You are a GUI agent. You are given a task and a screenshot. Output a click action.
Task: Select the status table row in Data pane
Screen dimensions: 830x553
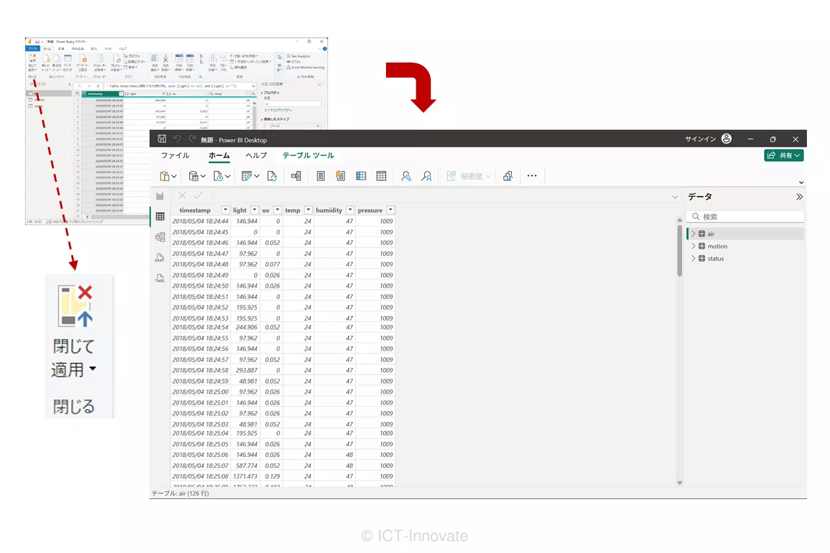(x=745, y=259)
